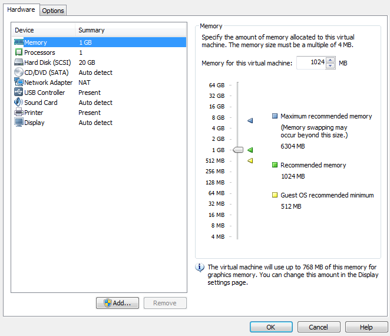
Task: Click the Hard Disk drive icon
Action: [19, 62]
